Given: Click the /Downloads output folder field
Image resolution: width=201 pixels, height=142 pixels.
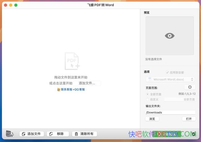Looking at the screenshot, I should [170, 112].
